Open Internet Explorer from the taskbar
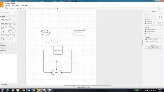 pos(7,90)
